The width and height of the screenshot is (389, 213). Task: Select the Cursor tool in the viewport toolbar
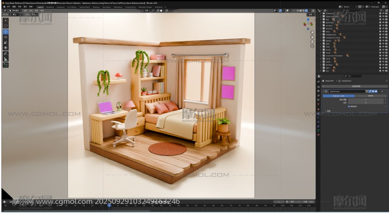coord(6,26)
